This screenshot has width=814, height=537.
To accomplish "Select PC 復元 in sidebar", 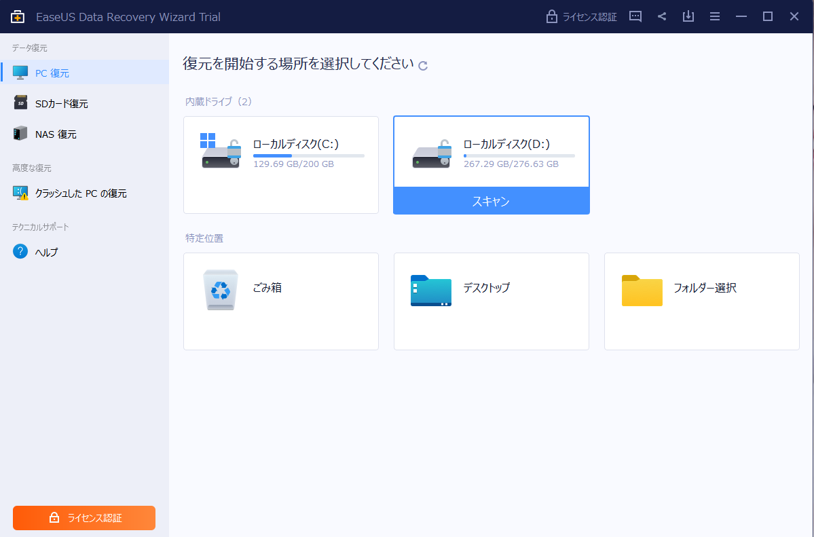I will [x=85, y=72].
